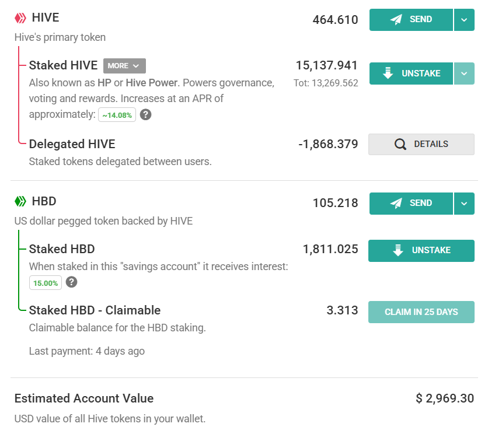
Task: Unstake HBD with the down-arrow button
Action: point(421,250)
